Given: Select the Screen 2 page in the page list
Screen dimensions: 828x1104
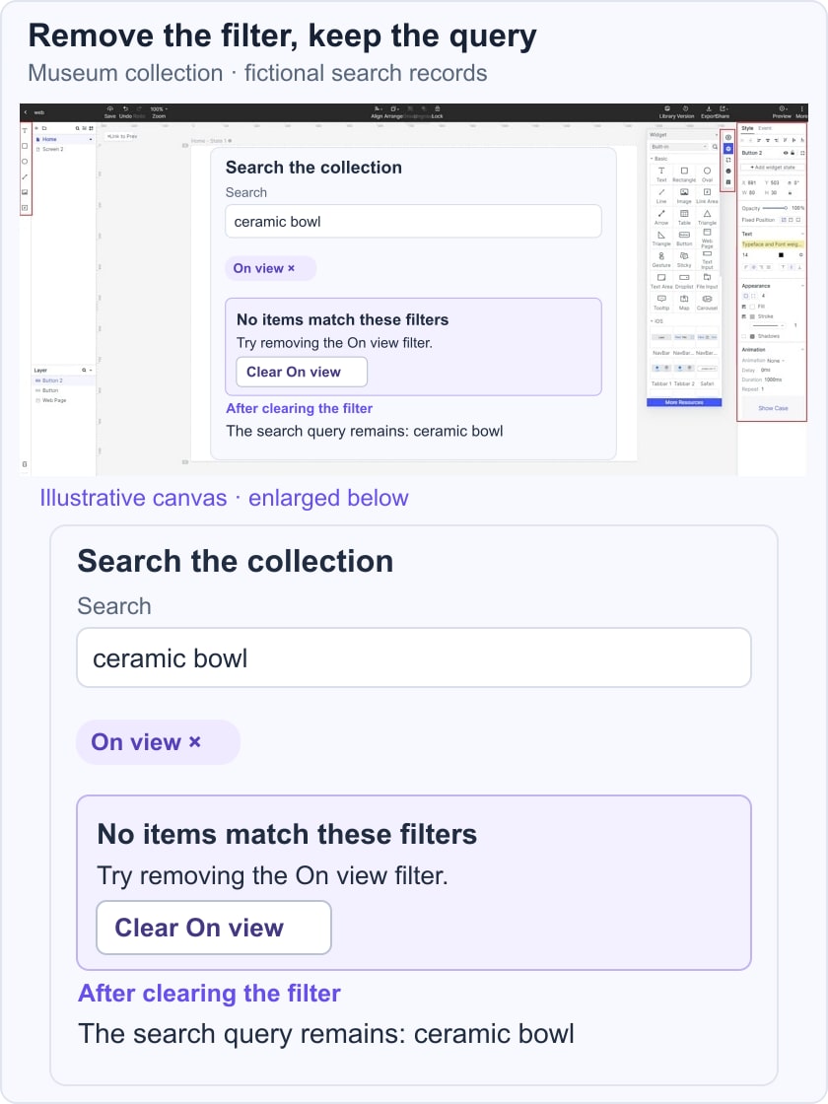Looking at the screenshot, I should tap(53, 149).
